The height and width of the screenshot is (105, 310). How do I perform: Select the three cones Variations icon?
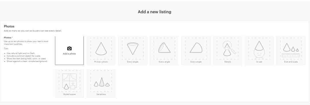point(102,82)
